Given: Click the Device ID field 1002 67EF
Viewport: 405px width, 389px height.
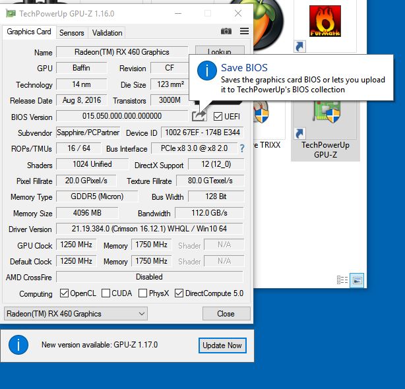Looking at the screenshot, I should point(202,133).
